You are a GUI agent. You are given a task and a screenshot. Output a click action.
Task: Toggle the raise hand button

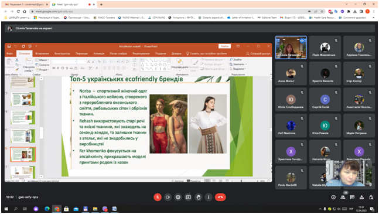pos(199,197)
